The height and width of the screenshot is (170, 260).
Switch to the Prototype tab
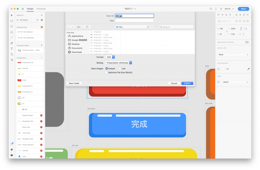click(41, 9)
